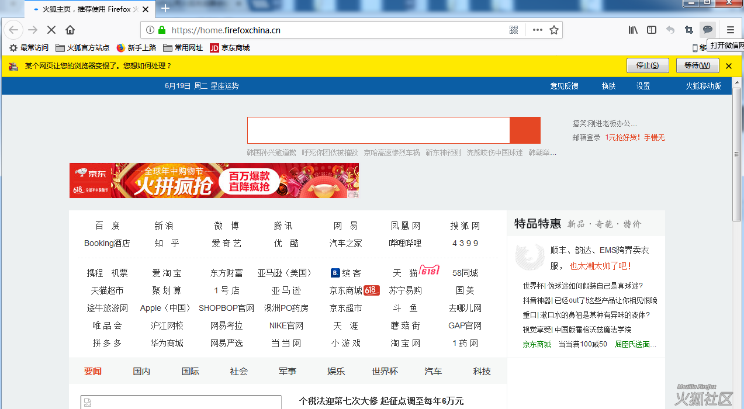Open the screenshot crop tool icon
The height and width of the screenshot is (409, 744).
689,30
